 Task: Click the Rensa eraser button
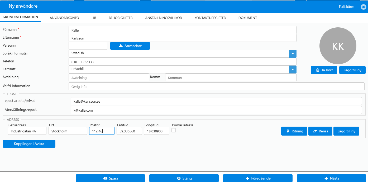point(320,131)
